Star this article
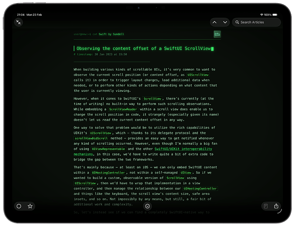The width and height of the screenshot is (295, 226). tap(30, 206)
